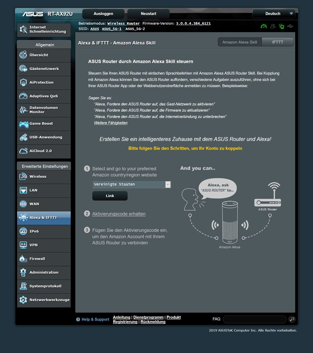Click the Erweiterte Einstellungen section header
Viewport: 313px width, 353px height.
44,166
